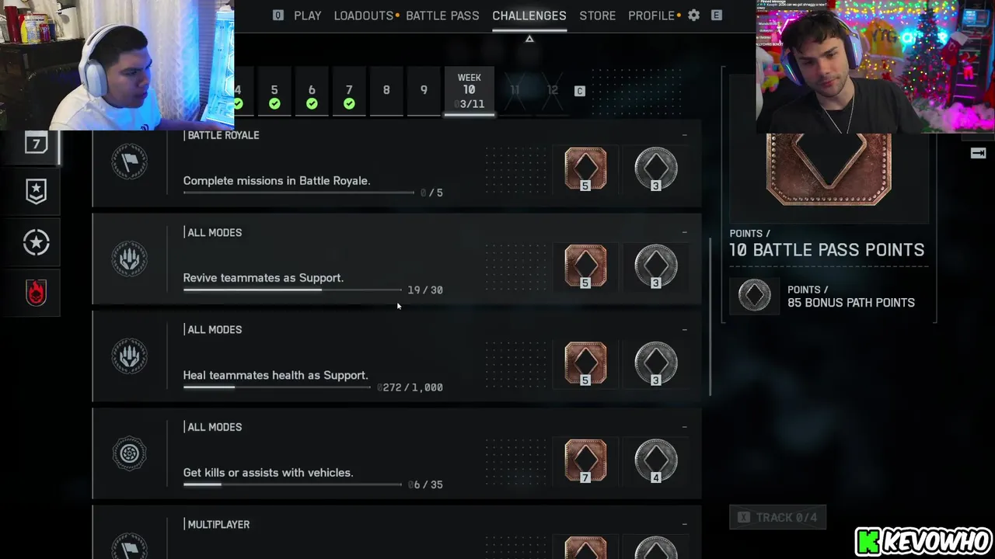Select bronze 5 reward of Heal teammates
The image size is (995, 559).
585,363
